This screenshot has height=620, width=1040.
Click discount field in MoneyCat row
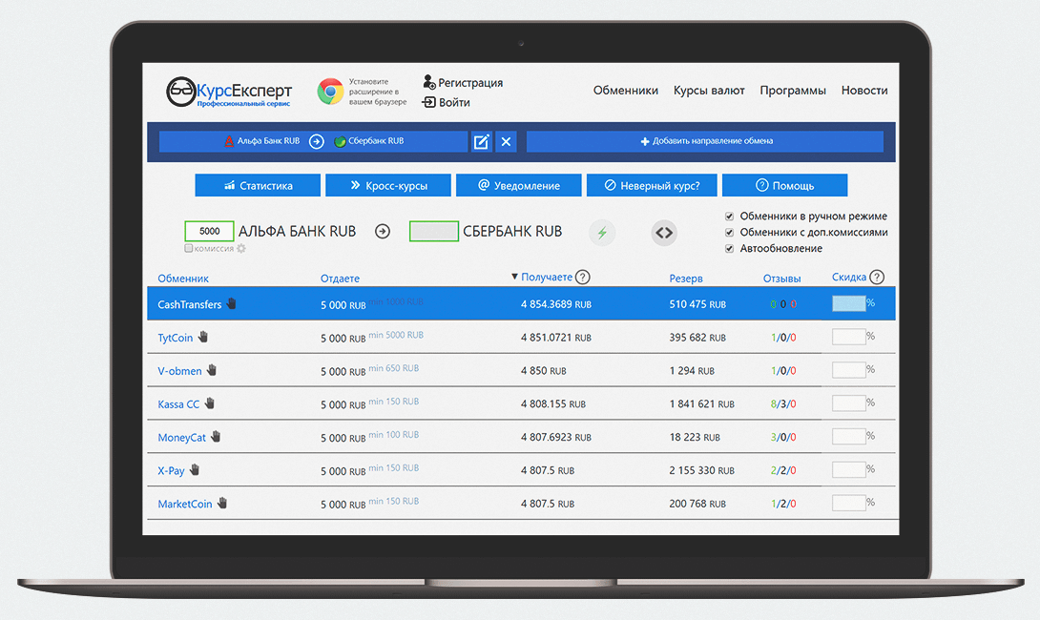pos(849,436)
